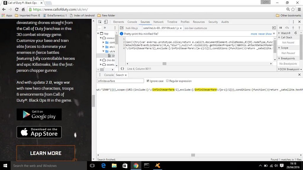
Task: Open the Windows Start menu
Action: coord(5,166)
